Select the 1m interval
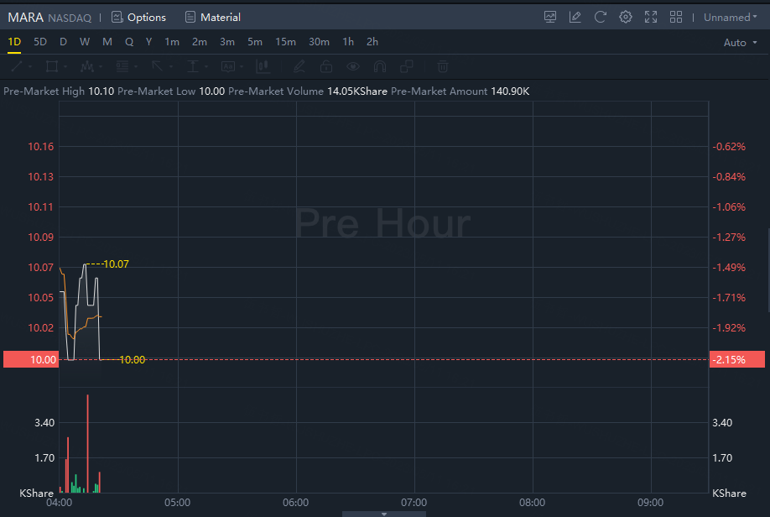 click(172, 42)
